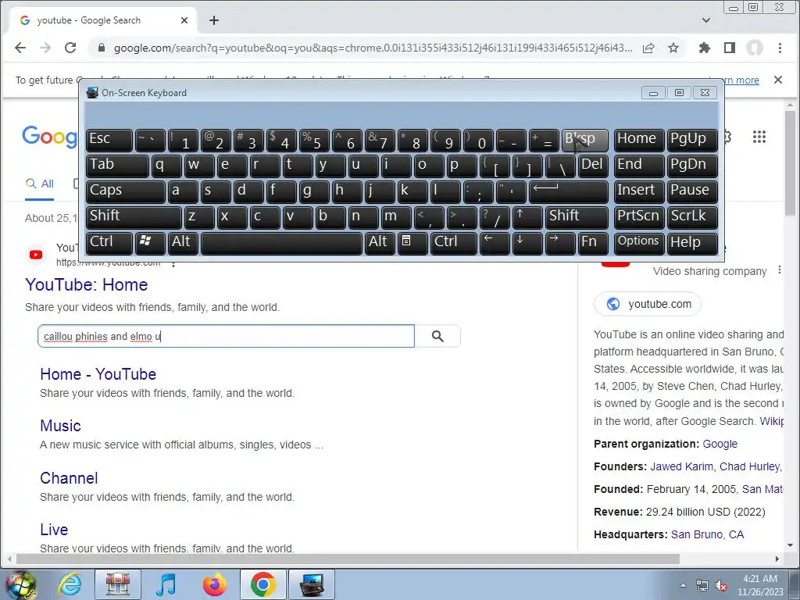
Task: Switch to On-Screen Keyboard taskbar button
Action: (312, 584)
